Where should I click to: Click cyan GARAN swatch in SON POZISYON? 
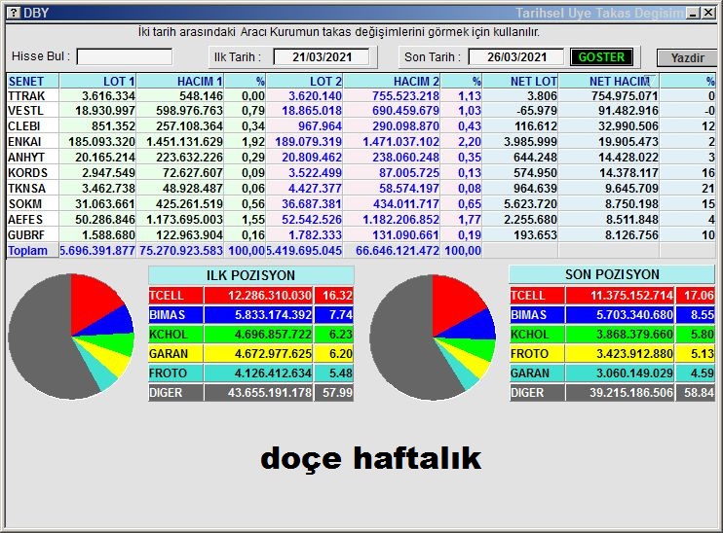pyautogui.click(x=537, y=373)
